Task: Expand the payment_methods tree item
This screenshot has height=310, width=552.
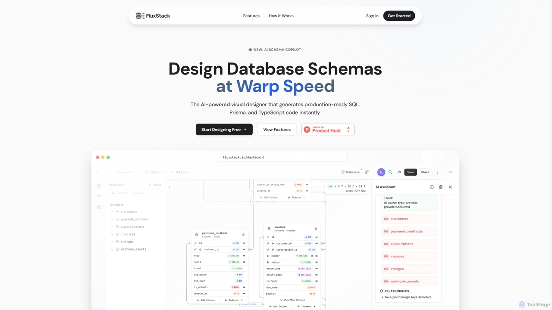Action: [112, 219]
